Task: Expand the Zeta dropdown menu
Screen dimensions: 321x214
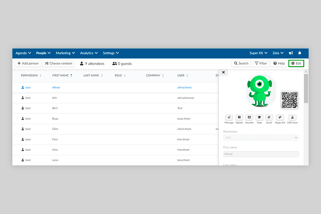Action: pos(278,53)
